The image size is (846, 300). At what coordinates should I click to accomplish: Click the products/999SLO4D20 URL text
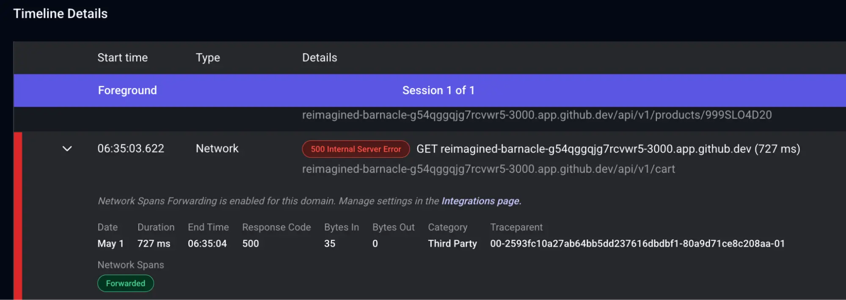coord(537,115)
